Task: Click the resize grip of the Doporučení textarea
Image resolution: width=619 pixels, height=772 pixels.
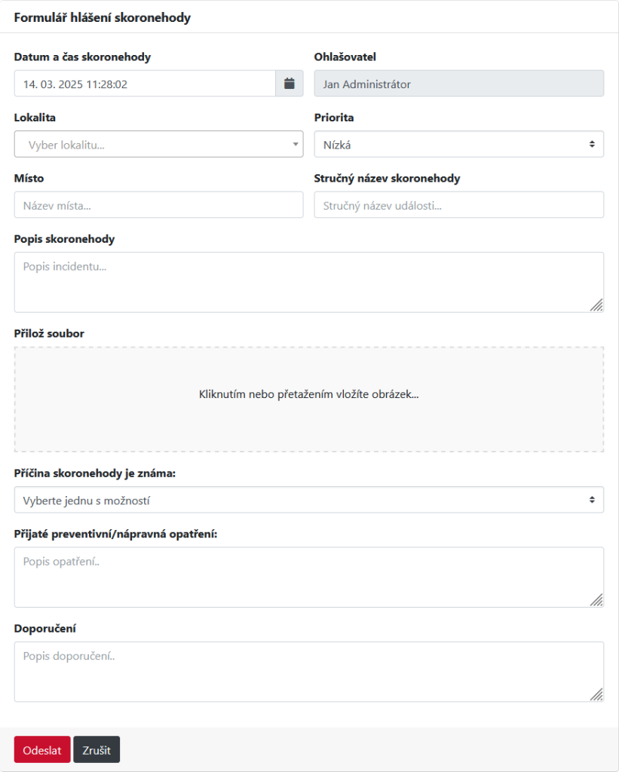Action: coord(596,694)
